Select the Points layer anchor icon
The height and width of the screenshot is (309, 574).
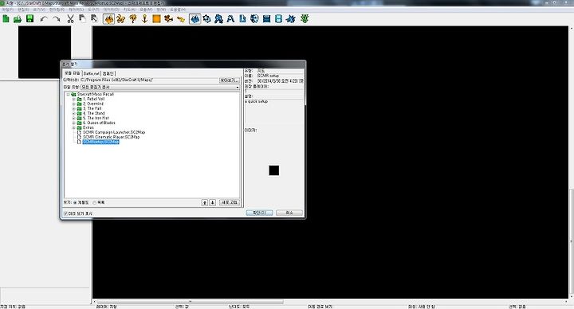click(x=144, y=19)
